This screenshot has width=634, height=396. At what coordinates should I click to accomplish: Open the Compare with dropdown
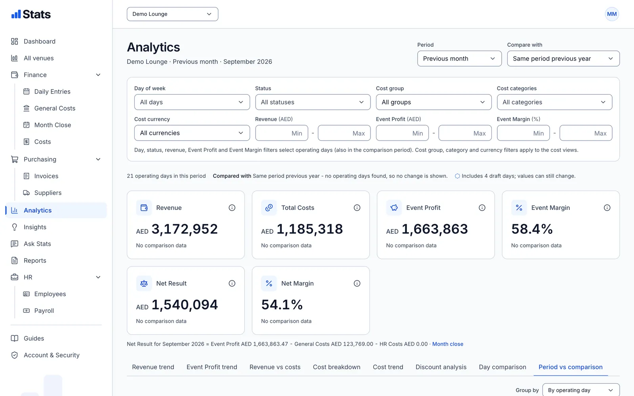tap(563, 59)
